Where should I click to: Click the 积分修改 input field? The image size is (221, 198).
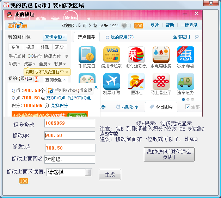pyautogui.click(x=70, y=123)
